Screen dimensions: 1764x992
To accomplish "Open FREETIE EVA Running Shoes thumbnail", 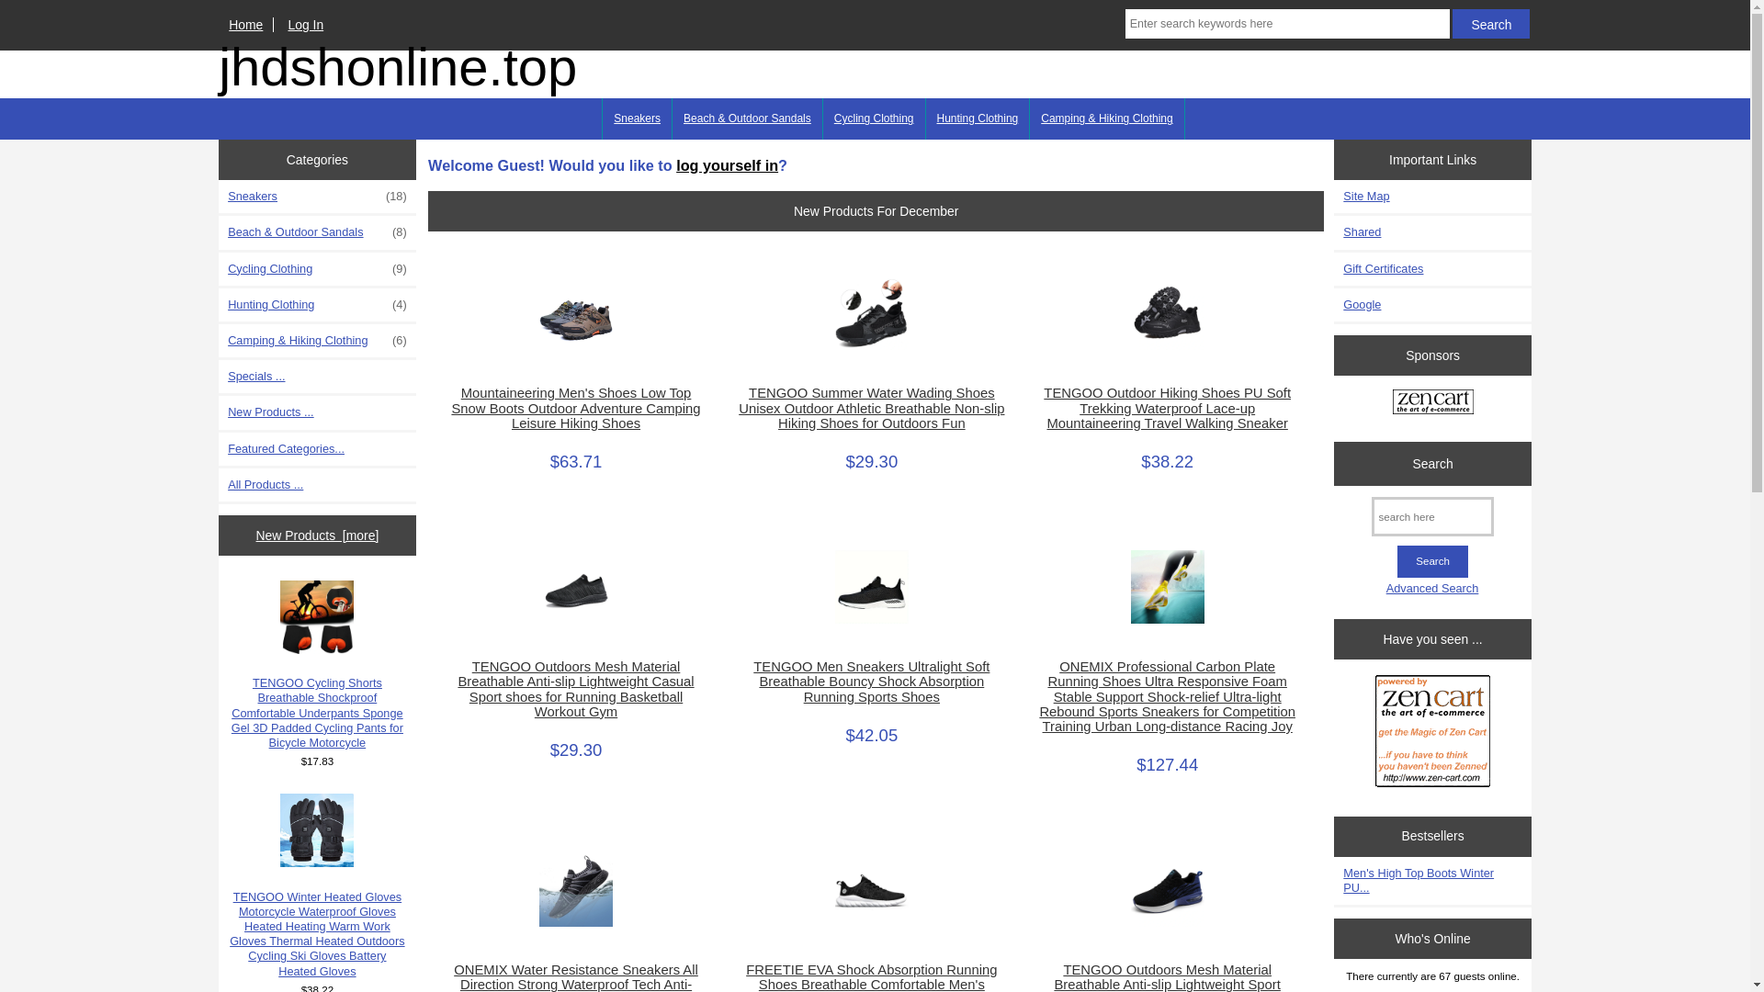I will 872,890.
